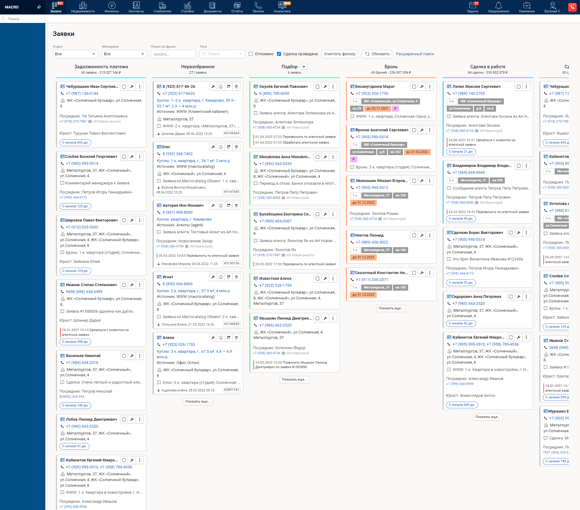
Task: Click the Очистить фильтр button
Action: point(339,54)
